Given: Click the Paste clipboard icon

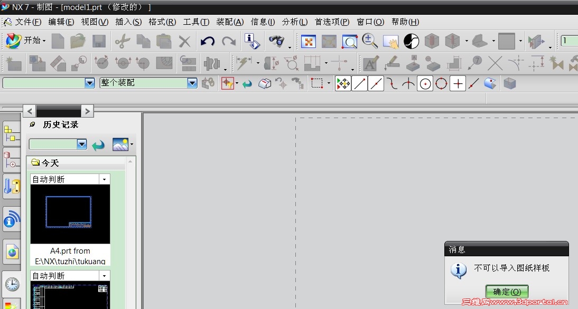Looking at the screenshot, I should point(164,41).
